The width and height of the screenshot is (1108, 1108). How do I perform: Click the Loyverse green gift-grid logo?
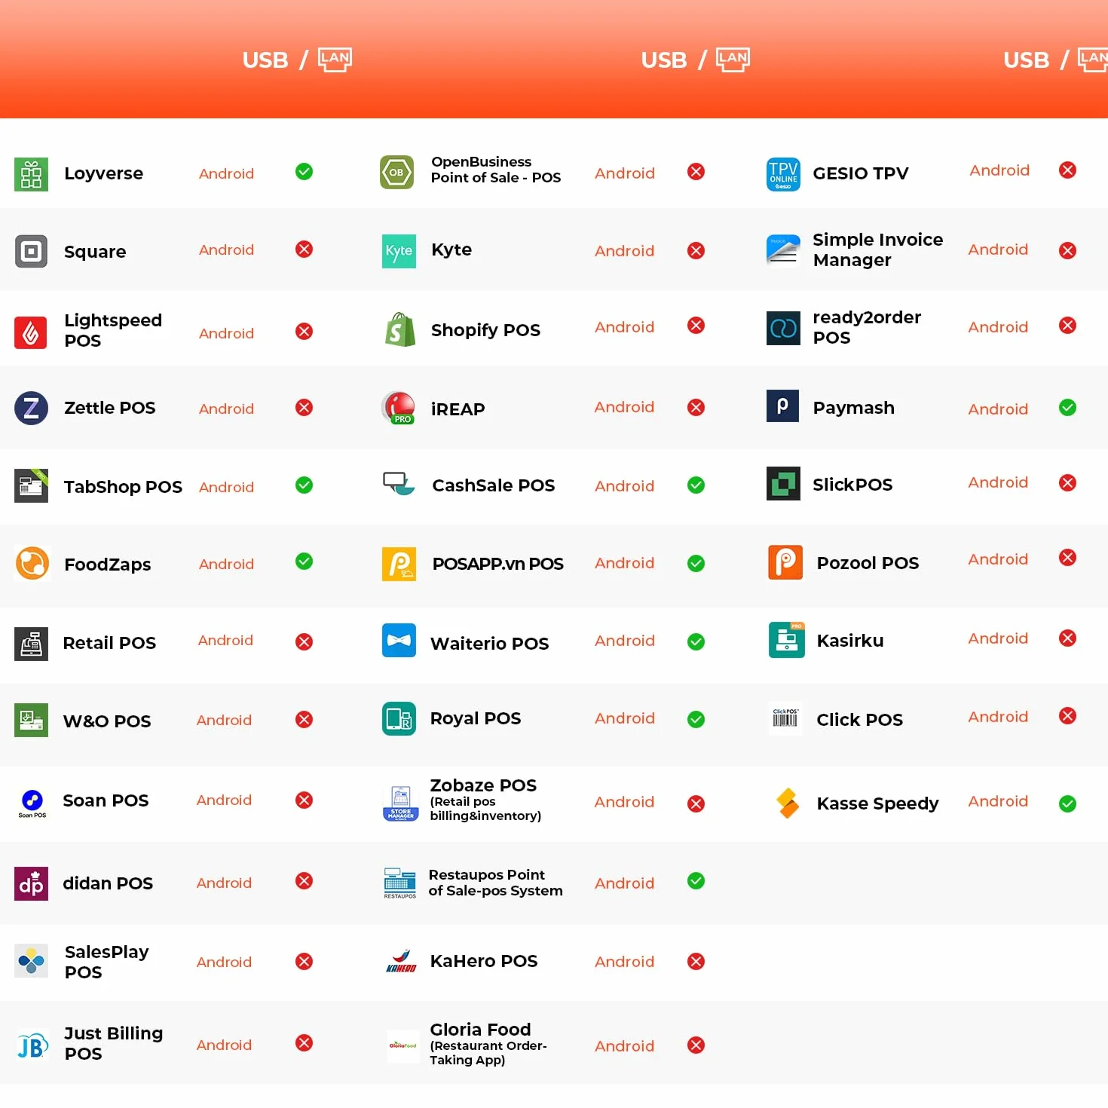pos(31,174)
